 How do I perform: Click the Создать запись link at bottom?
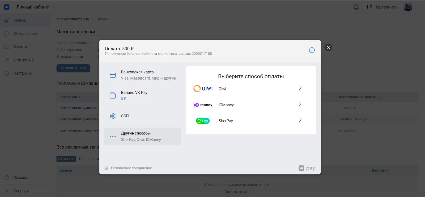point(237,192)
